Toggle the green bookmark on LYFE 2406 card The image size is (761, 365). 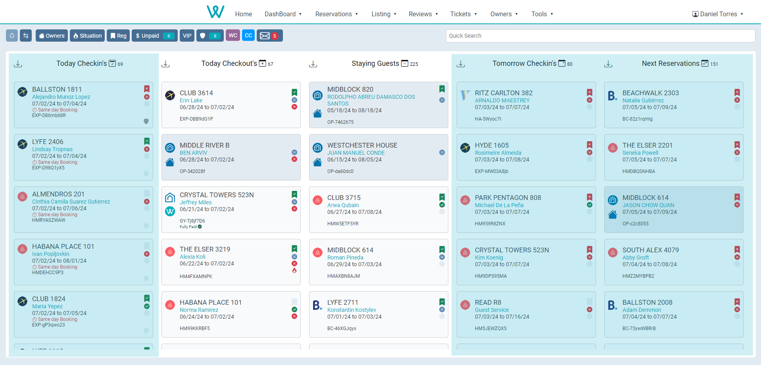pos(147,141)
